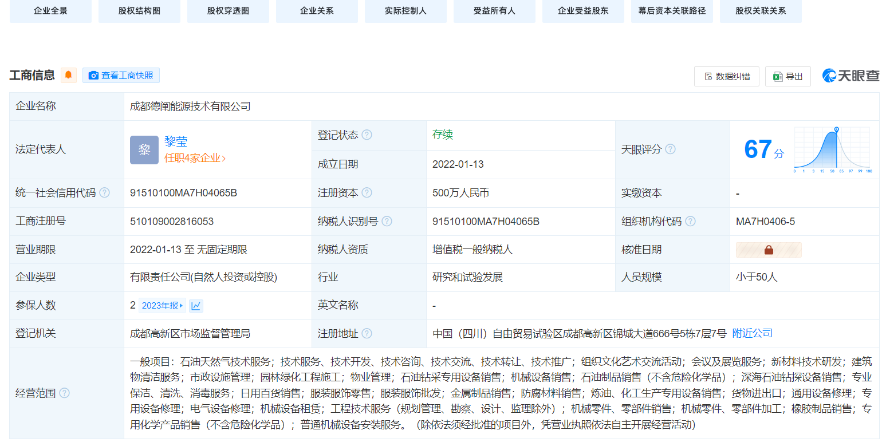This screenshot has width=886, height=446.
Task: Click organization code MA7H0406-5
Action: (x=765, y=222)
